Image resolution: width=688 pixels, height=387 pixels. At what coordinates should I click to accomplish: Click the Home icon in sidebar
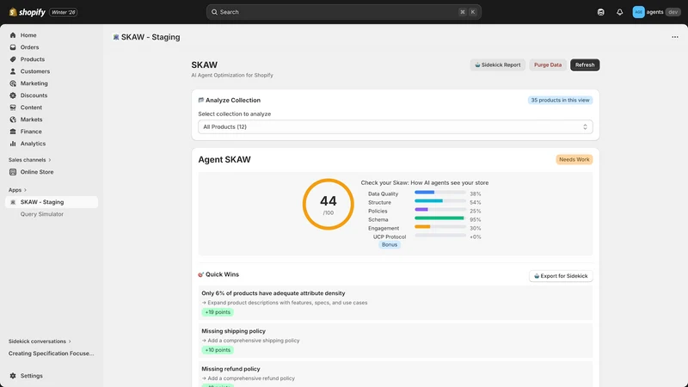click(13, 35)
